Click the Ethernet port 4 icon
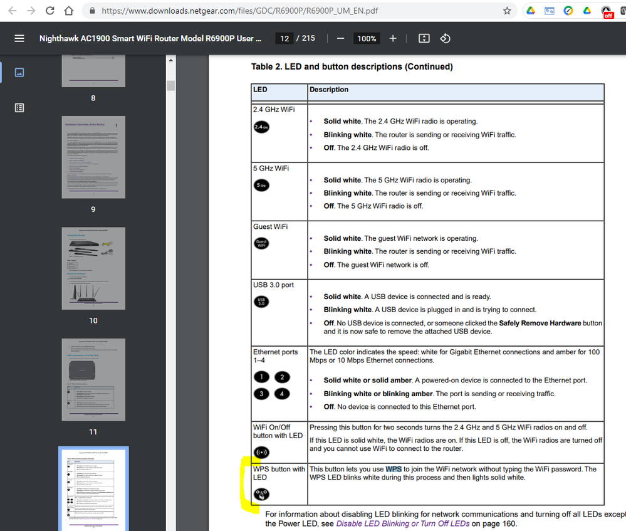This screenshot has width=626, height=531. 282,394
